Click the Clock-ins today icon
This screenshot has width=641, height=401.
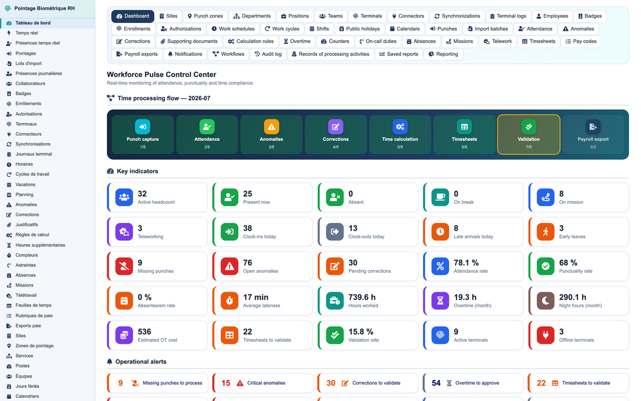tap(230, 232)
